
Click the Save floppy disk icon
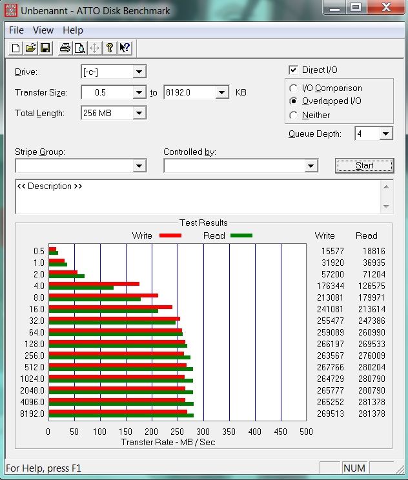pos(45,48)
